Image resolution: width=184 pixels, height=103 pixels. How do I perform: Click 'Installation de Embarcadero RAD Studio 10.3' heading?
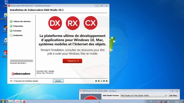37,10
